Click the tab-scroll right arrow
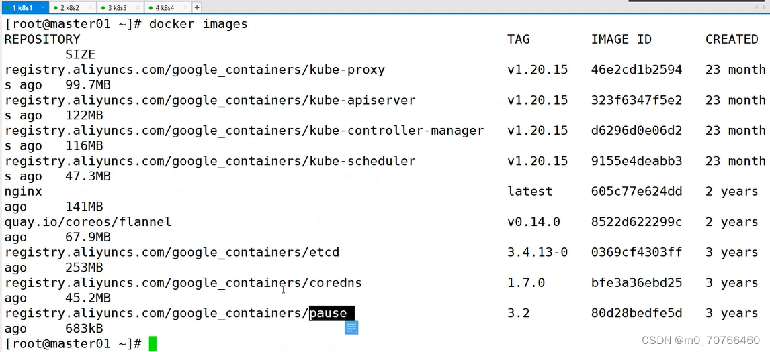This screenshot has width=770, height=352. point(763,7)
